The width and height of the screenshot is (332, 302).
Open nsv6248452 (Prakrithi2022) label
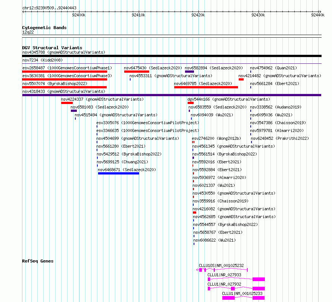pyautogui.click(x=280, y=138)
